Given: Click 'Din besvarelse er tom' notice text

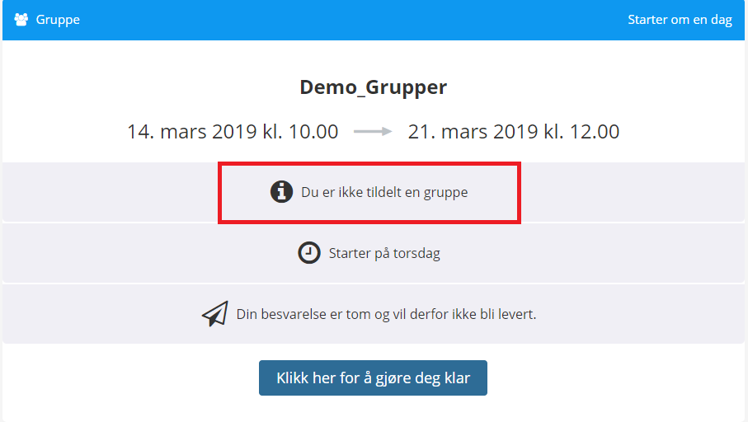Looking at the screenshot, I should (387, 314).
